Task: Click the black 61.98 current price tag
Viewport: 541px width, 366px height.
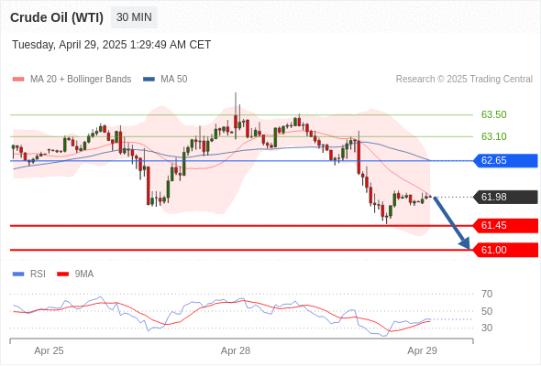Action: click(505, 197)
